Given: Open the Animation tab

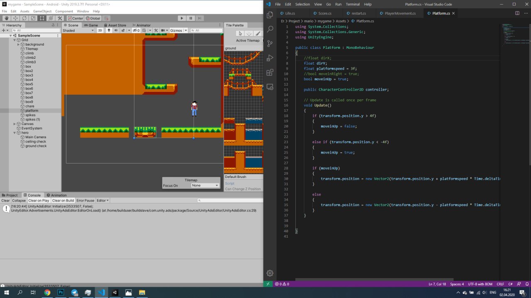Looking at the screenshot, I should pyautogui.click(x=56, y=195).
